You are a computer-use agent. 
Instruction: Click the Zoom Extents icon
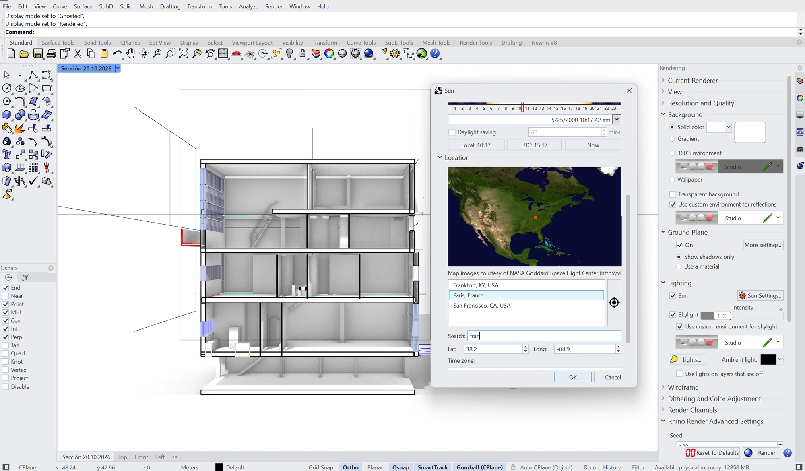[x=184, y=54]
